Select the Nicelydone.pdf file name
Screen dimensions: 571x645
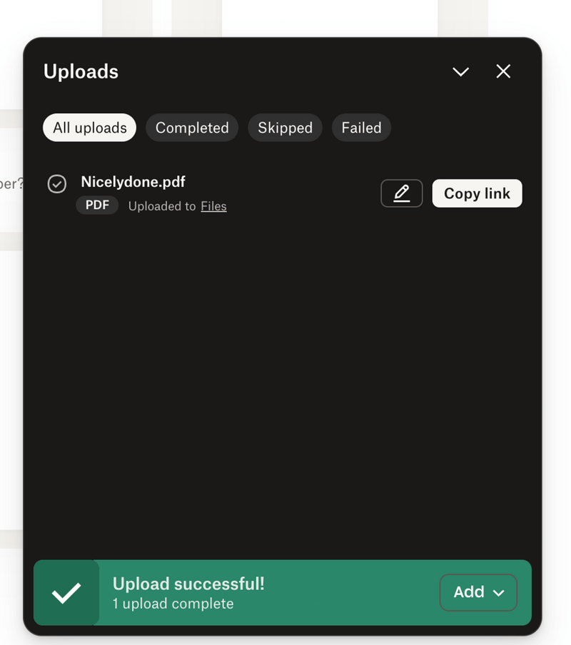[x=133, y=182]
